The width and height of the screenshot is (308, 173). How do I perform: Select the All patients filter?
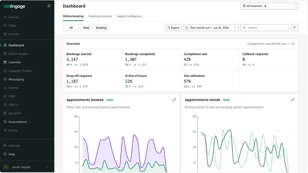click(71, 28)
